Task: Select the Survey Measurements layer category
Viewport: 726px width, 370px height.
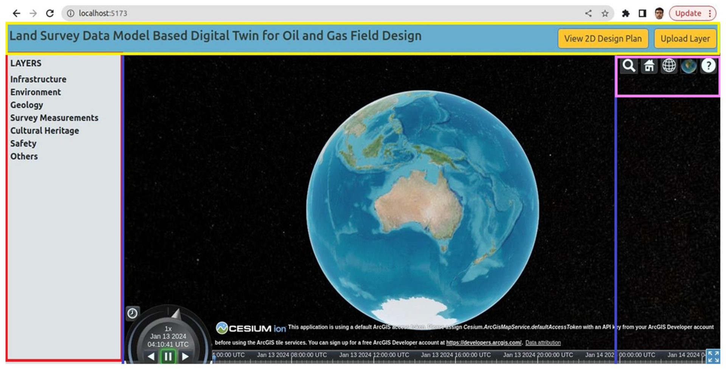Action: tap(54, 118)
